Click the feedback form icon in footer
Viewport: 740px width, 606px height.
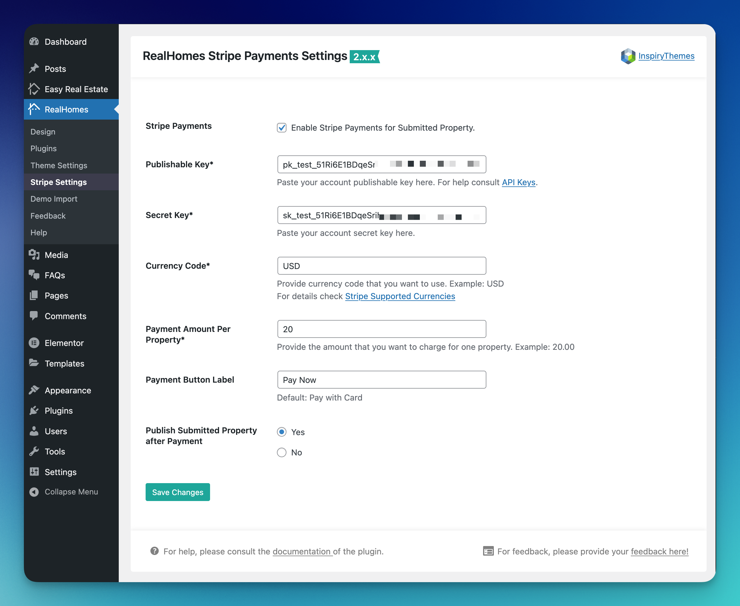pyautogui.click(x=488, y=551)
